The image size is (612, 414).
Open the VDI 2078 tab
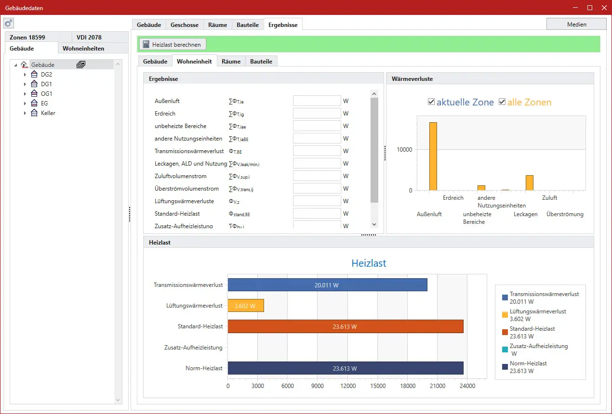[x=89, y=37]
